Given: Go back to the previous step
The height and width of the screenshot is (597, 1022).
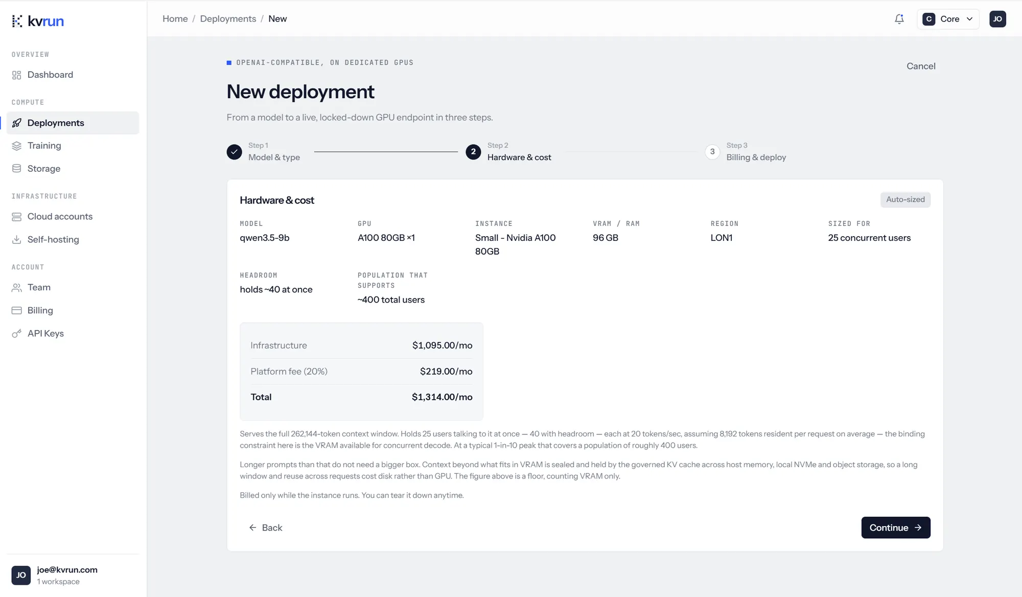Looking at the screenshot, I should (x=265, y=527).
